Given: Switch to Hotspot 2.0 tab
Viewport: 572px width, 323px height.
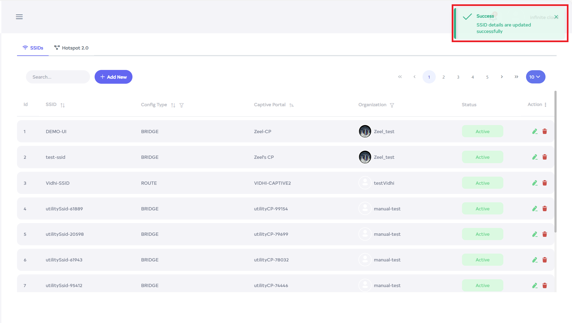Looking at the screenshot, I should coord(71,48).
